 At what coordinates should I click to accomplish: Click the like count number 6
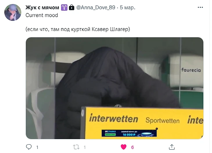(x=132, y=147)
